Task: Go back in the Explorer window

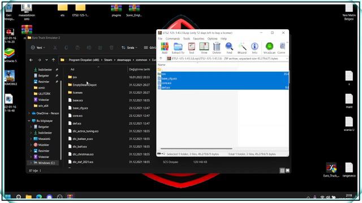Action: tap(31, 60)
